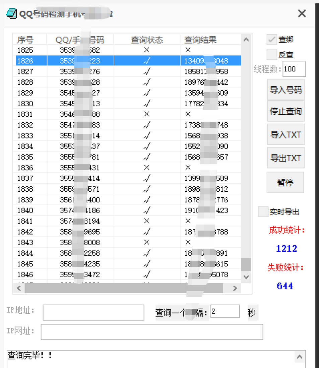Screen dimensions: 319x368
Task: Click the 失败统计 label
Action: [x=285, y=267]
